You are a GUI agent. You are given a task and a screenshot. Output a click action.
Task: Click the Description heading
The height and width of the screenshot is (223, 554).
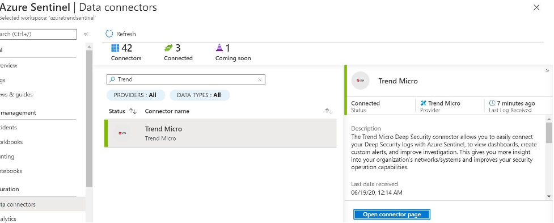tap(366, 128)
